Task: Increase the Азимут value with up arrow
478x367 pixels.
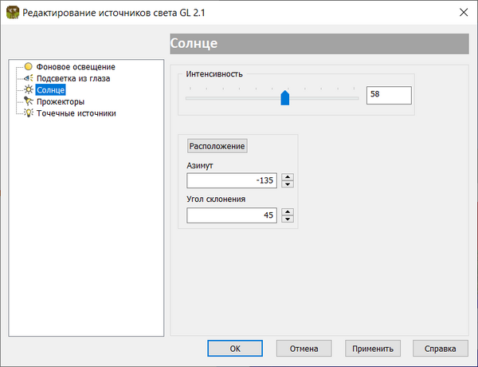Action: click(288, 177)
